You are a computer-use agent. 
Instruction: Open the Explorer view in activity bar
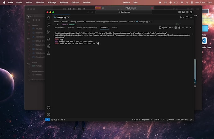48,18
